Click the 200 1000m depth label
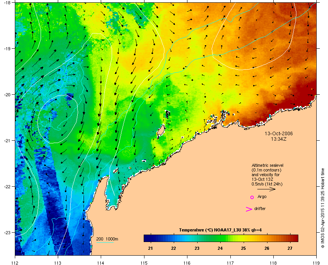 pyautogui.click(x=107, y=239)
